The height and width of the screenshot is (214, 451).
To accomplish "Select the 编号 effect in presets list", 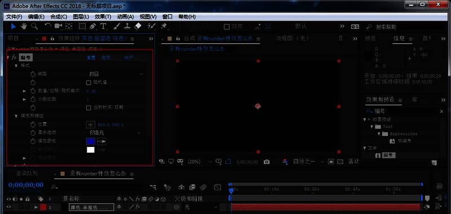I will [388, 155].
